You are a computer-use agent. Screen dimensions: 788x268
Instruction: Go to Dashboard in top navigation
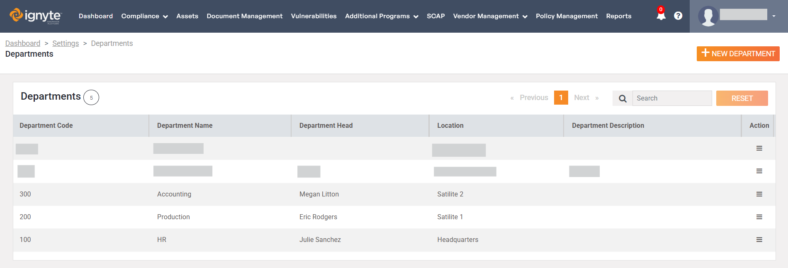click(96, 16)
